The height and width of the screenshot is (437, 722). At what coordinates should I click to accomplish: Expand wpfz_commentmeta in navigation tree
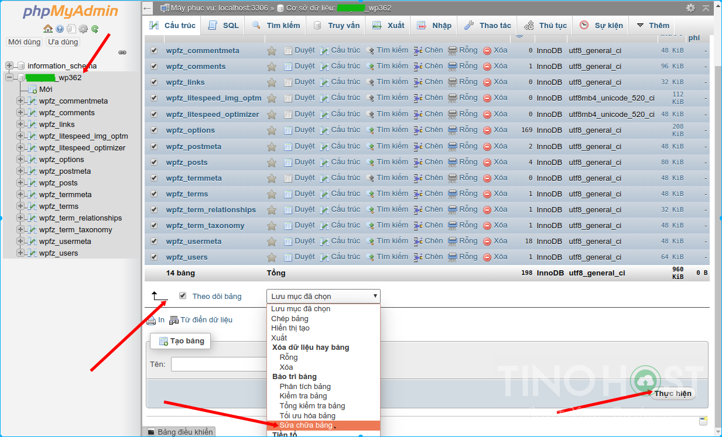20,101
